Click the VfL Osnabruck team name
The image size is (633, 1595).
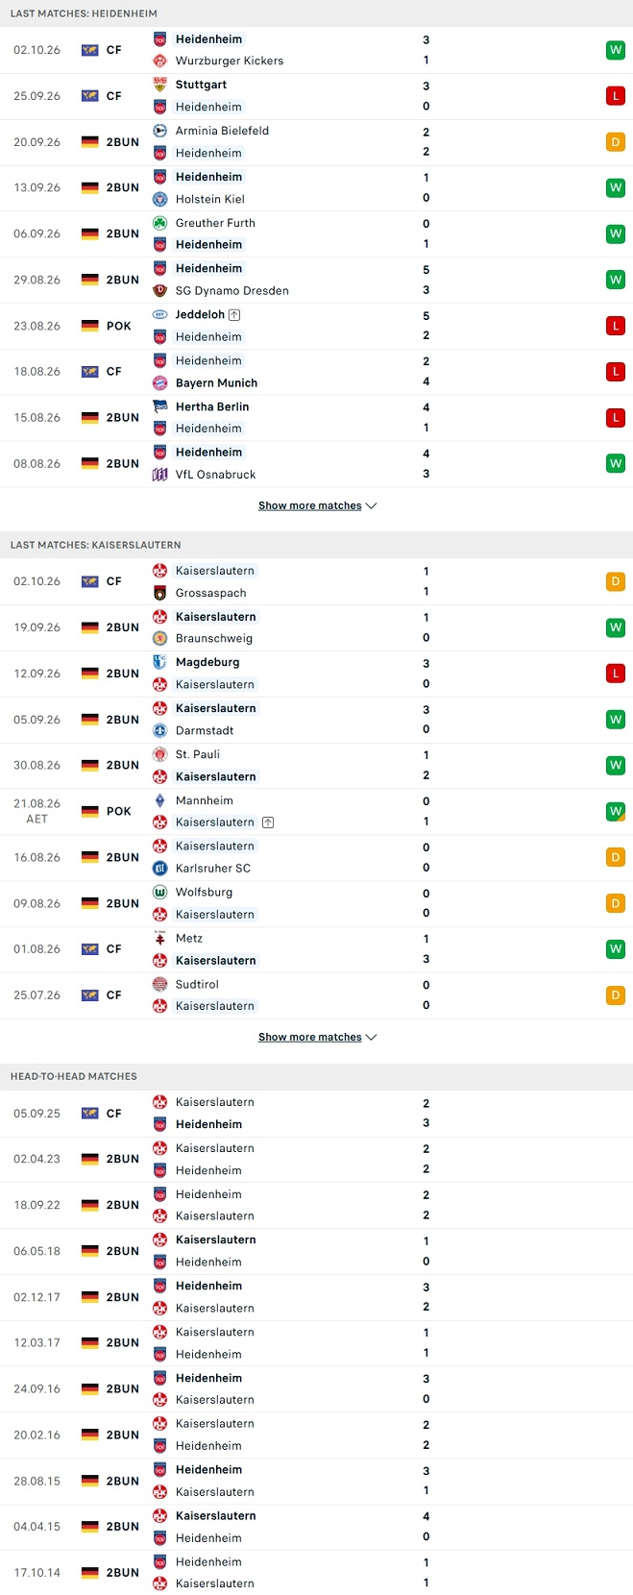(x=216, y=475)
